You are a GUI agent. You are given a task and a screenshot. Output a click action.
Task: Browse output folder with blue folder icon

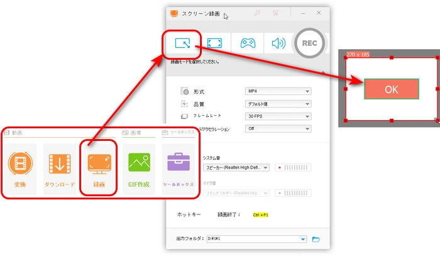316,239
